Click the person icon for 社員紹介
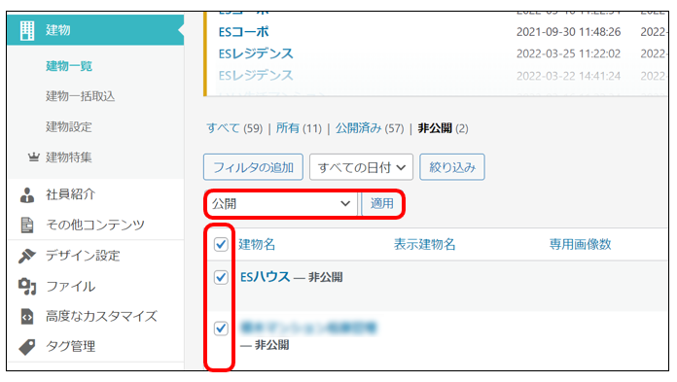Image resolution: width=677 pixels, height=382 pixels. pyautogui.click(x=27, y=194)
